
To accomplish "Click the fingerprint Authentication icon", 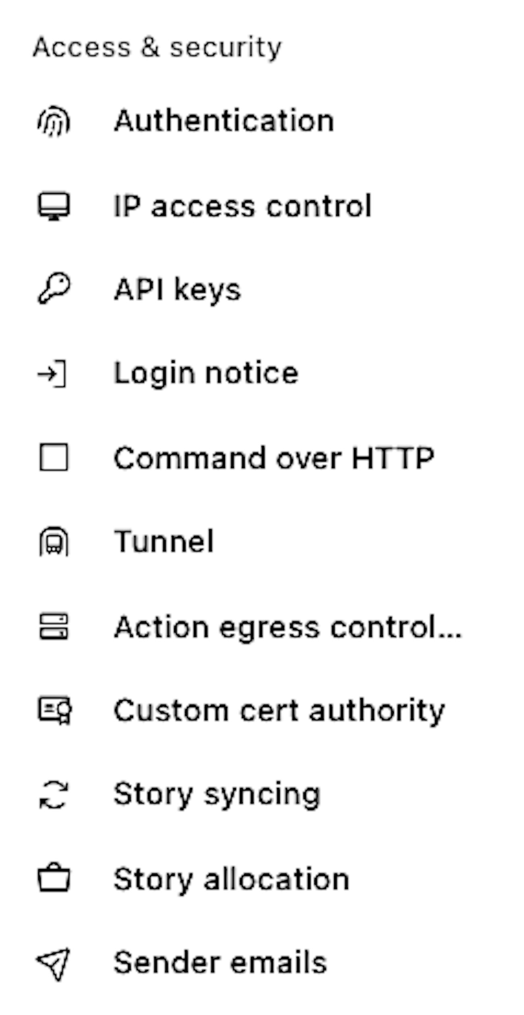I will click(x=54, y=121).
